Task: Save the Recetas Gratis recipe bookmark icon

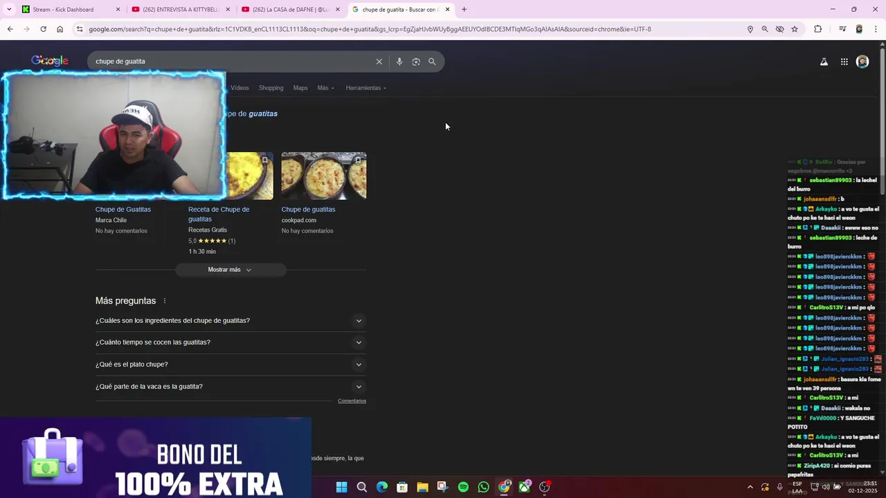Action: click(264, 160)
